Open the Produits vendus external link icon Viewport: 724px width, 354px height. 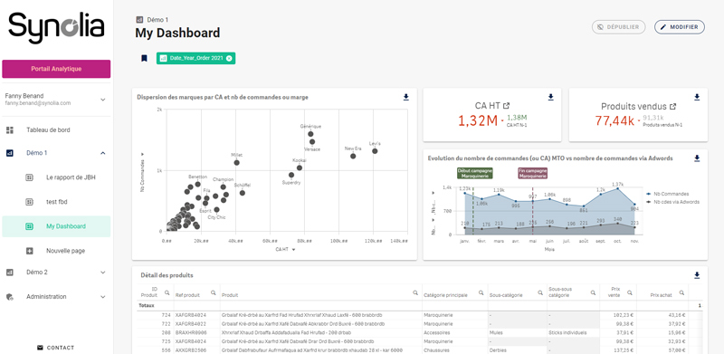672,106
